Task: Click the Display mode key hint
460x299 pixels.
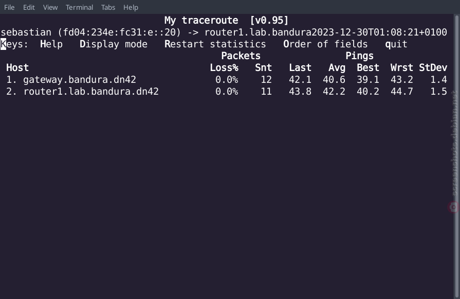Action: click(x=114, y=44)
